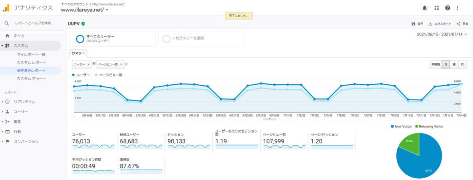Click the Save floppy disk icon

pyautogui.click(x=413, y=24)
